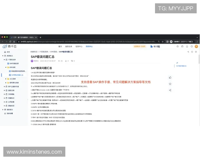This screenshot has width=200, height=160.
Task: Open 我的收藏 in sidebar
Action: (9, 113)
